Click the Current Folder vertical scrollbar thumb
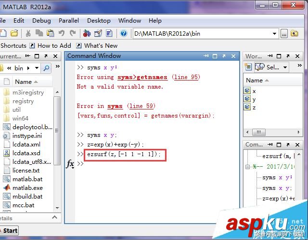The width and height of the screenshot is (308, 240). tap(57, 131)
